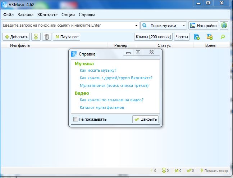Click the download arrow icon beside Добавить
The image size is (233, 178).
pos(36,37)
